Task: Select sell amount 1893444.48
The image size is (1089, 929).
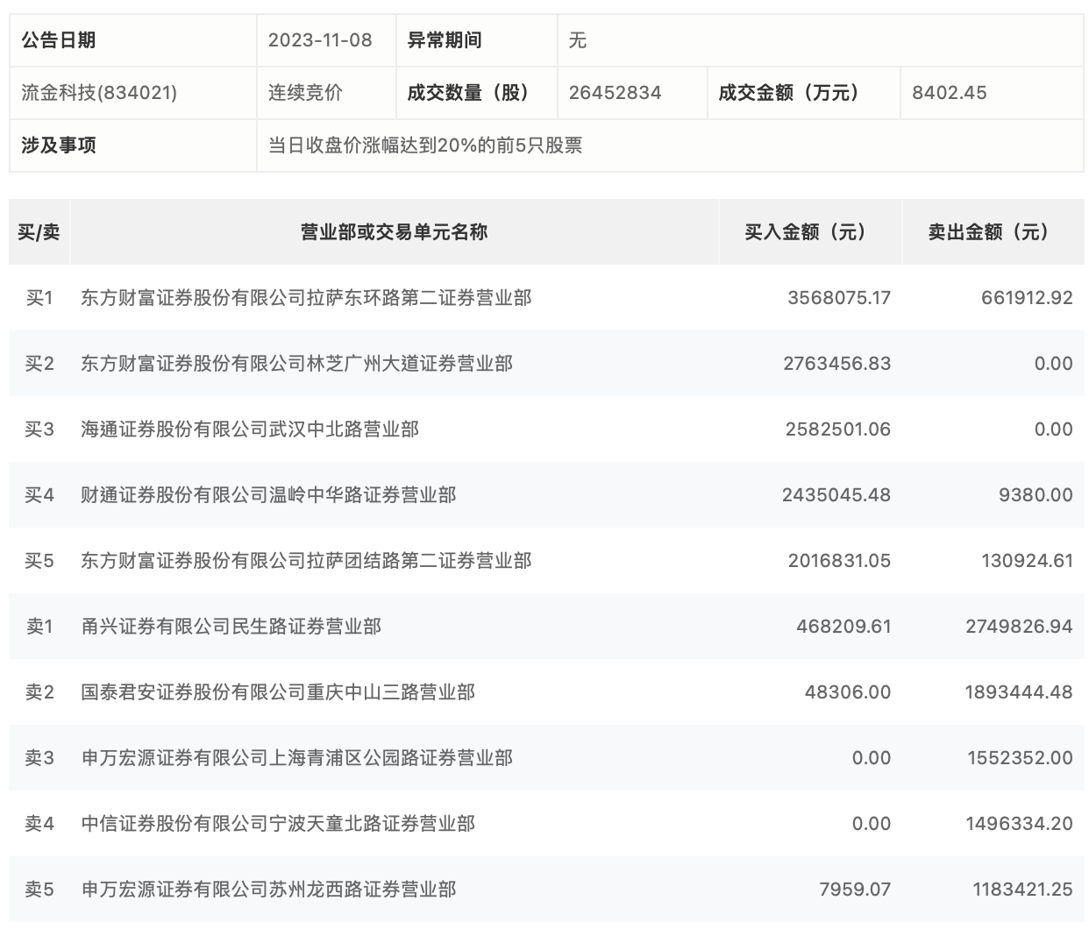Action: tap(1019, 692)
